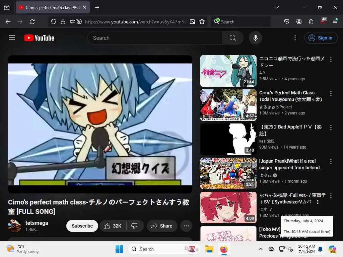Go forward with the grayed arrow
This screenshot has width=343, height=257.
(20, 22)
